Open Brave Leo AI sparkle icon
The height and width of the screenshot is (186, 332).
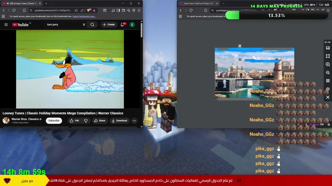point(129,10)
